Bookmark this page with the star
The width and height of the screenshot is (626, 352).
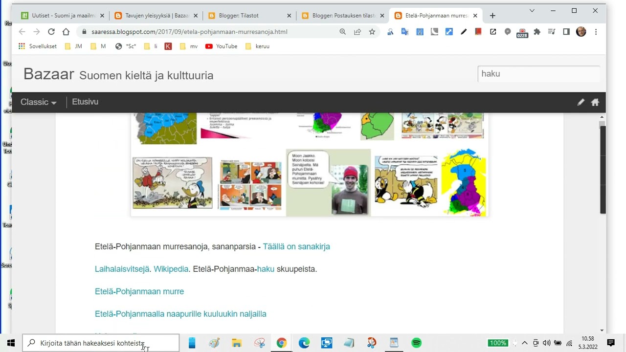coord(372,32)
